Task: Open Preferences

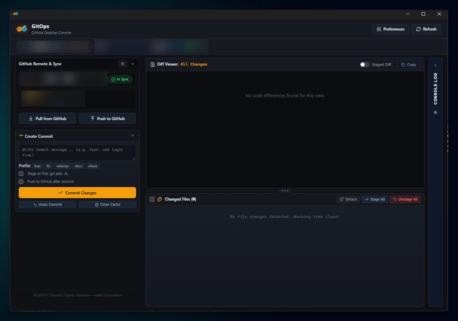Action: click(x=390, y=29)
